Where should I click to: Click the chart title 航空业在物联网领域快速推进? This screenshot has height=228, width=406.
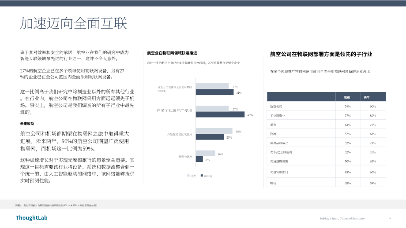click(172, 53)
